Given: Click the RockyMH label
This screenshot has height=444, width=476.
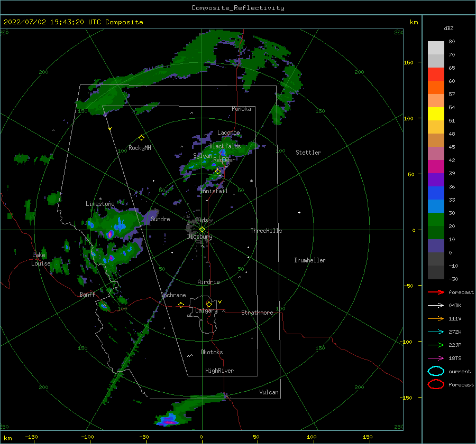Looking at the screenshot, I should (x=140, y=148).
